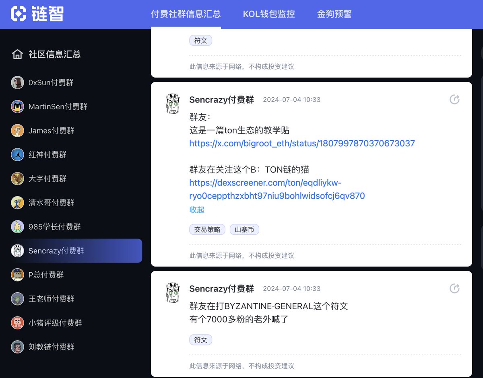Click the refresh icon on the first Sencrazy message card
Screen dimensions: 483x378
tap(454, 99)
